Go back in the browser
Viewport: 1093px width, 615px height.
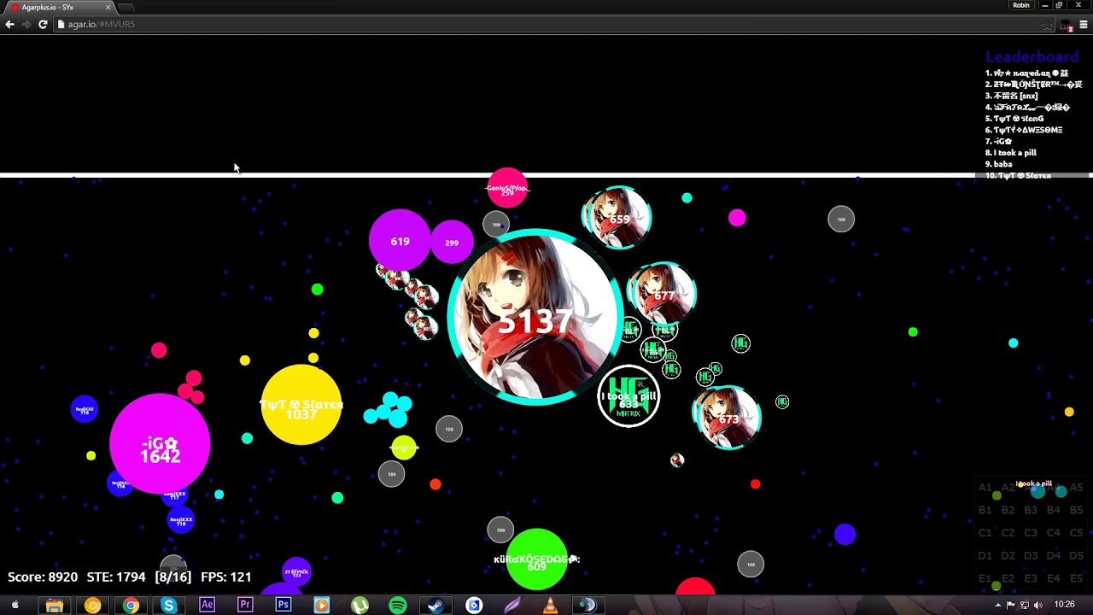coord(9,24)
